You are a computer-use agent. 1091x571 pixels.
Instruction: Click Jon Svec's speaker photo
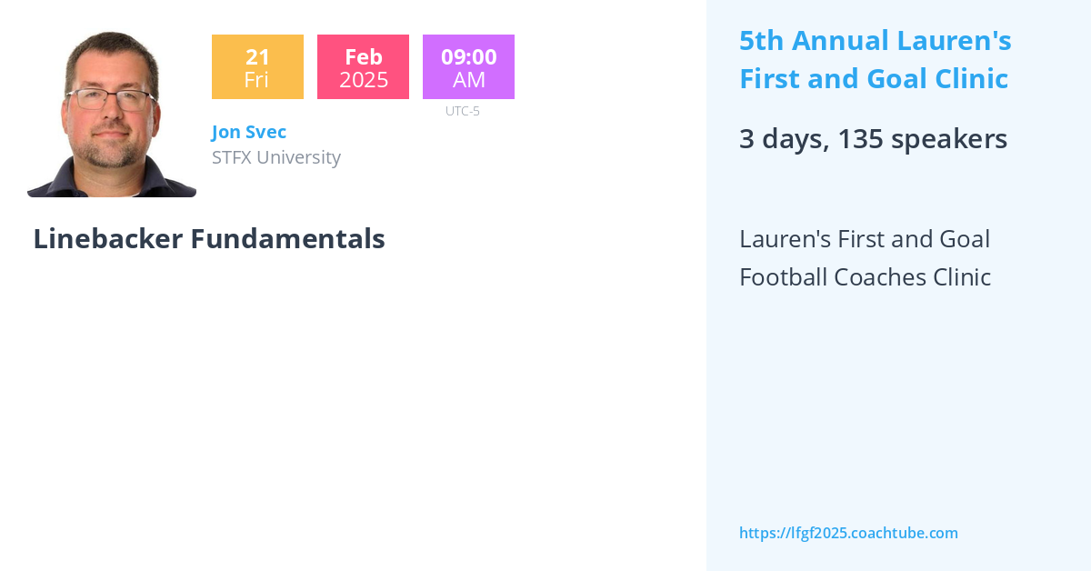pyautogui.click(x=112, y=114)
